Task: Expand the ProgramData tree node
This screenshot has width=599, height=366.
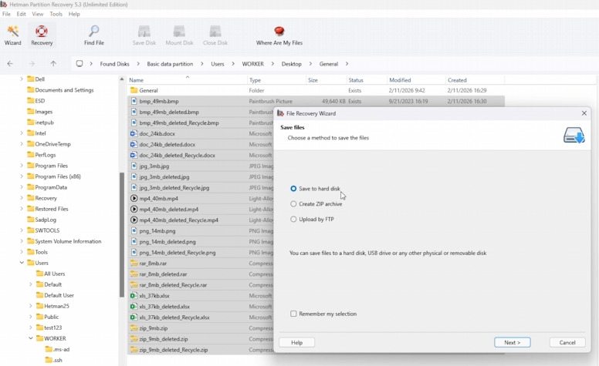Action: [x=22, y=187]
